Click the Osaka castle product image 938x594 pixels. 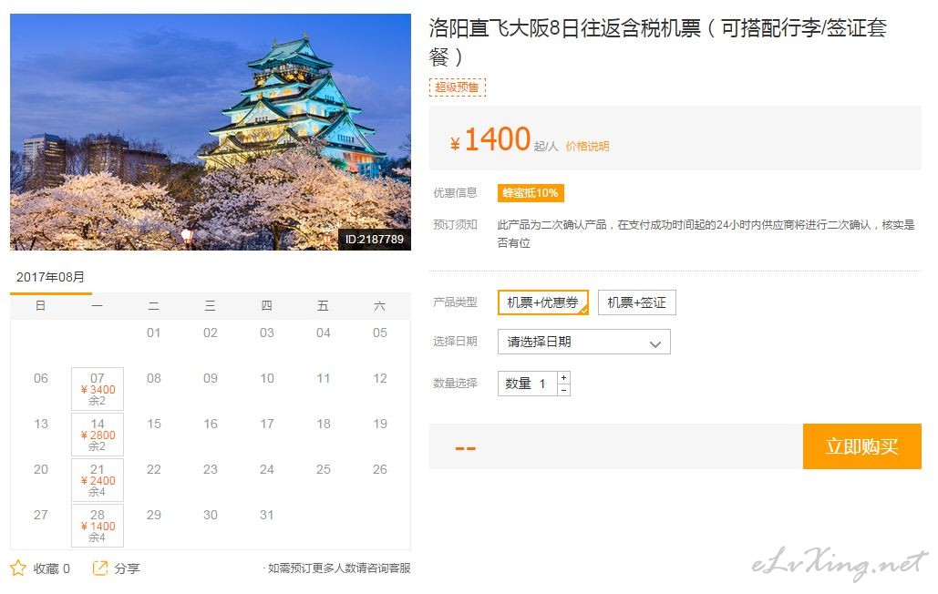tap(211, 132)
